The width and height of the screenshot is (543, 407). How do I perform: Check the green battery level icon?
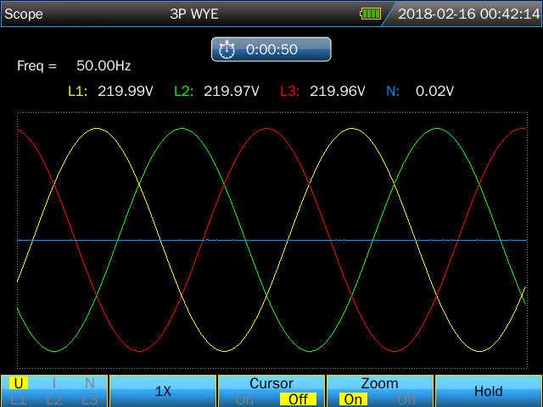[x=370, y=14]
